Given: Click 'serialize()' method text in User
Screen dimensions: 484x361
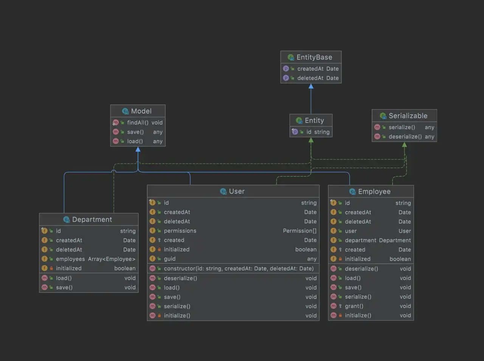Looking at the screenshot, I should click(x=177, y=306).
